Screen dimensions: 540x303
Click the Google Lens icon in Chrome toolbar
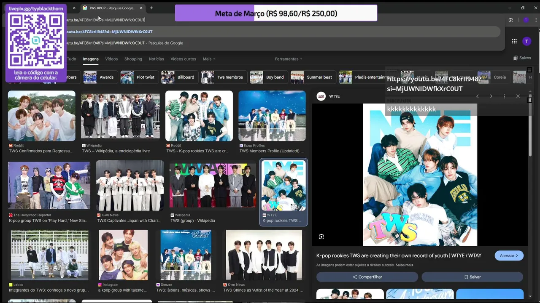[511, 20]
